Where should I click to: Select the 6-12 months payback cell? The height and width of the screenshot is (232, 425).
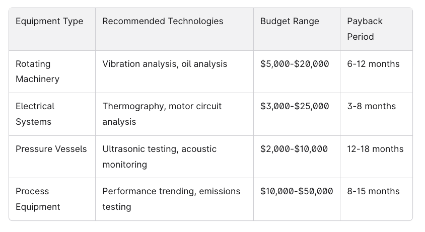click(376, 71)
